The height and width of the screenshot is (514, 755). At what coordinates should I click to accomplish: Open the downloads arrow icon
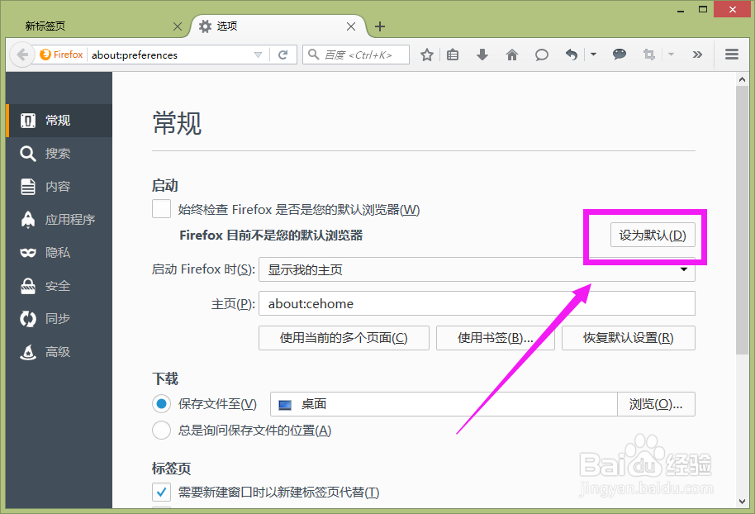pos(482,55)
